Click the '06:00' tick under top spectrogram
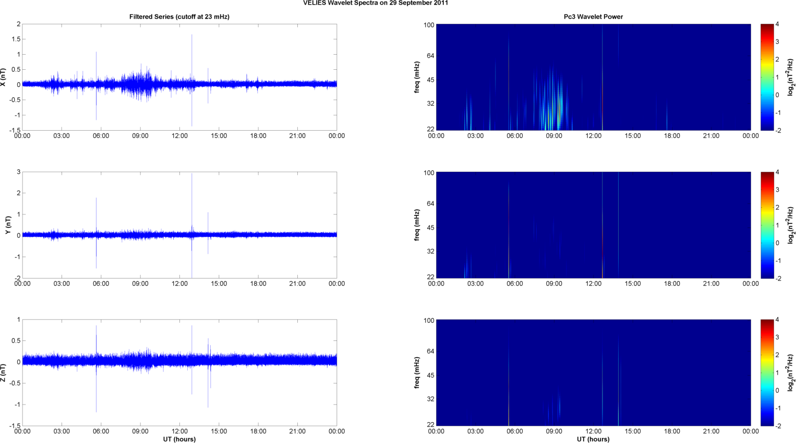The height and width of the screenshot is (443, 796). (x=515, y=136)
